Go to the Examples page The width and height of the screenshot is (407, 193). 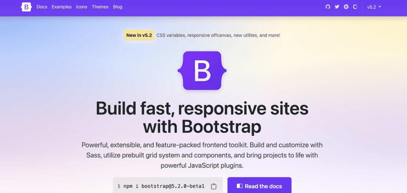pos(62,7)
